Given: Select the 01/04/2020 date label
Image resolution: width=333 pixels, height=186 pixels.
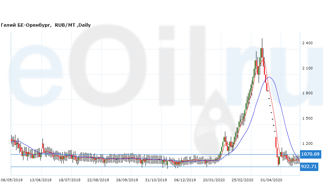Looking at the screenshot, I should coord(271,180).
